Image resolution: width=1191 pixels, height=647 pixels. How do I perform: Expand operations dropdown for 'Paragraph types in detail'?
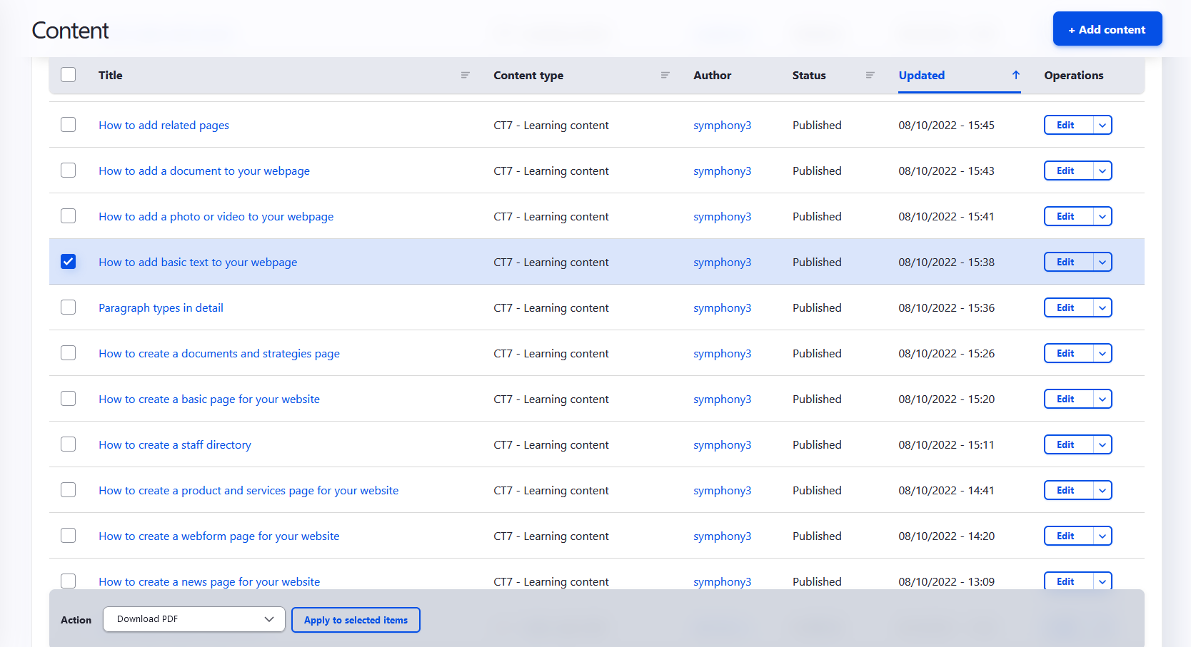1102,307
